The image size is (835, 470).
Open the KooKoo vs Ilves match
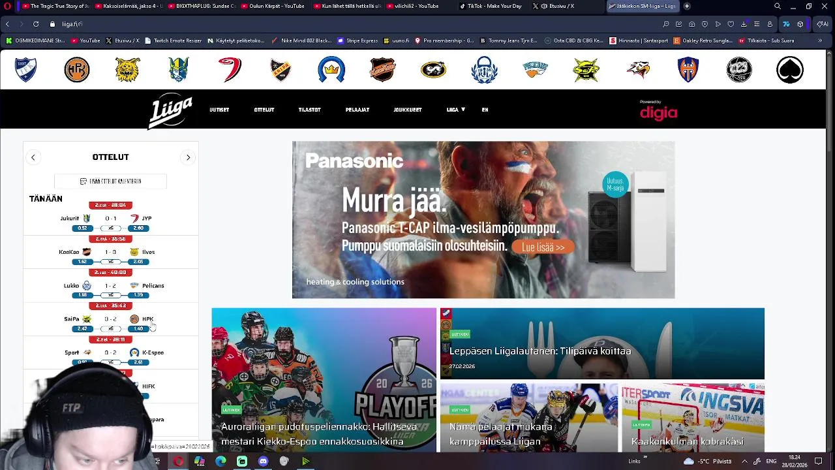[x=110, y=252]
